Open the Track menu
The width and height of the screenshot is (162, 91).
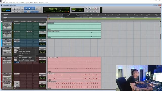point(11,3)
